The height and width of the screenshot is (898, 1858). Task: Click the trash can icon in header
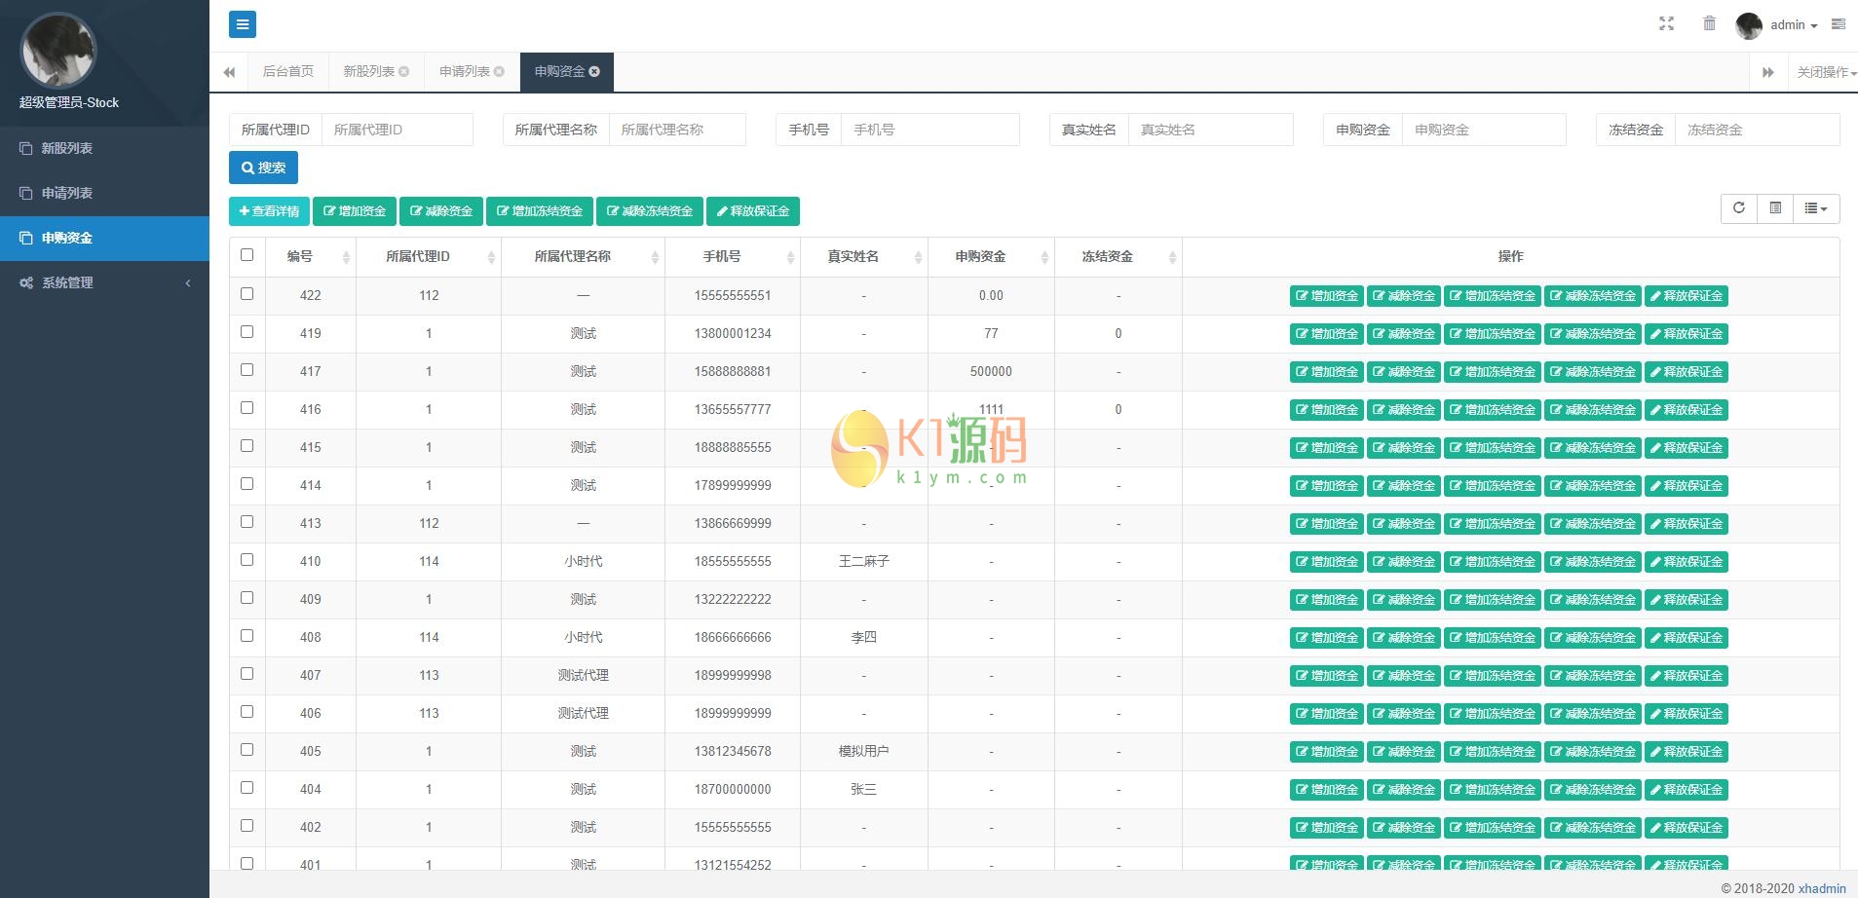tap(1709, 24)
